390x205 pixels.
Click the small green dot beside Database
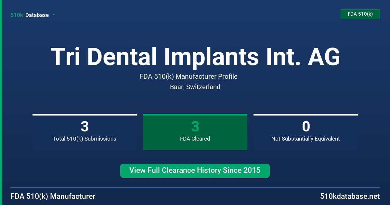pyautogui.click(x=54, y=15)
